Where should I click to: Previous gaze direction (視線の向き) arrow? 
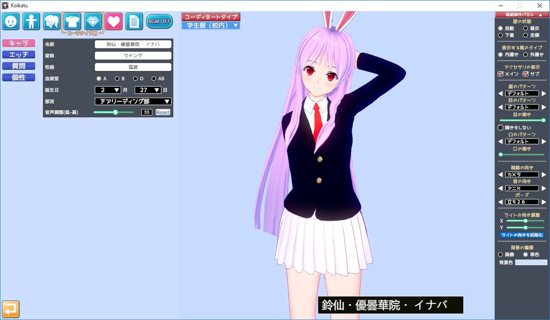(x=501, y=174)
